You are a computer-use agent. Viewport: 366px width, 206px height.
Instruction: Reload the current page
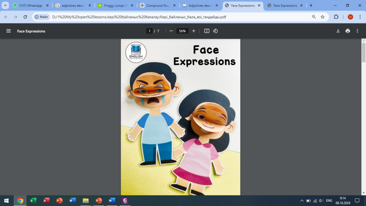pyautogui.click(x=25, y=17)
